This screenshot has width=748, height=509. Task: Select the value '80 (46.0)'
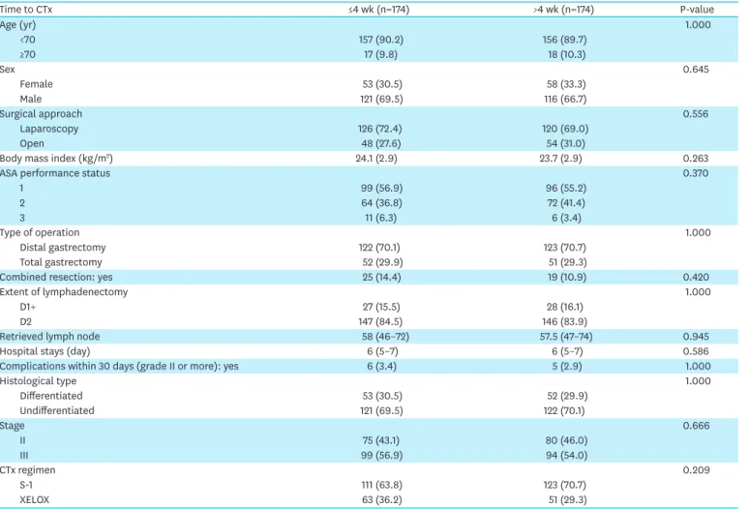(x=567, y=440)
